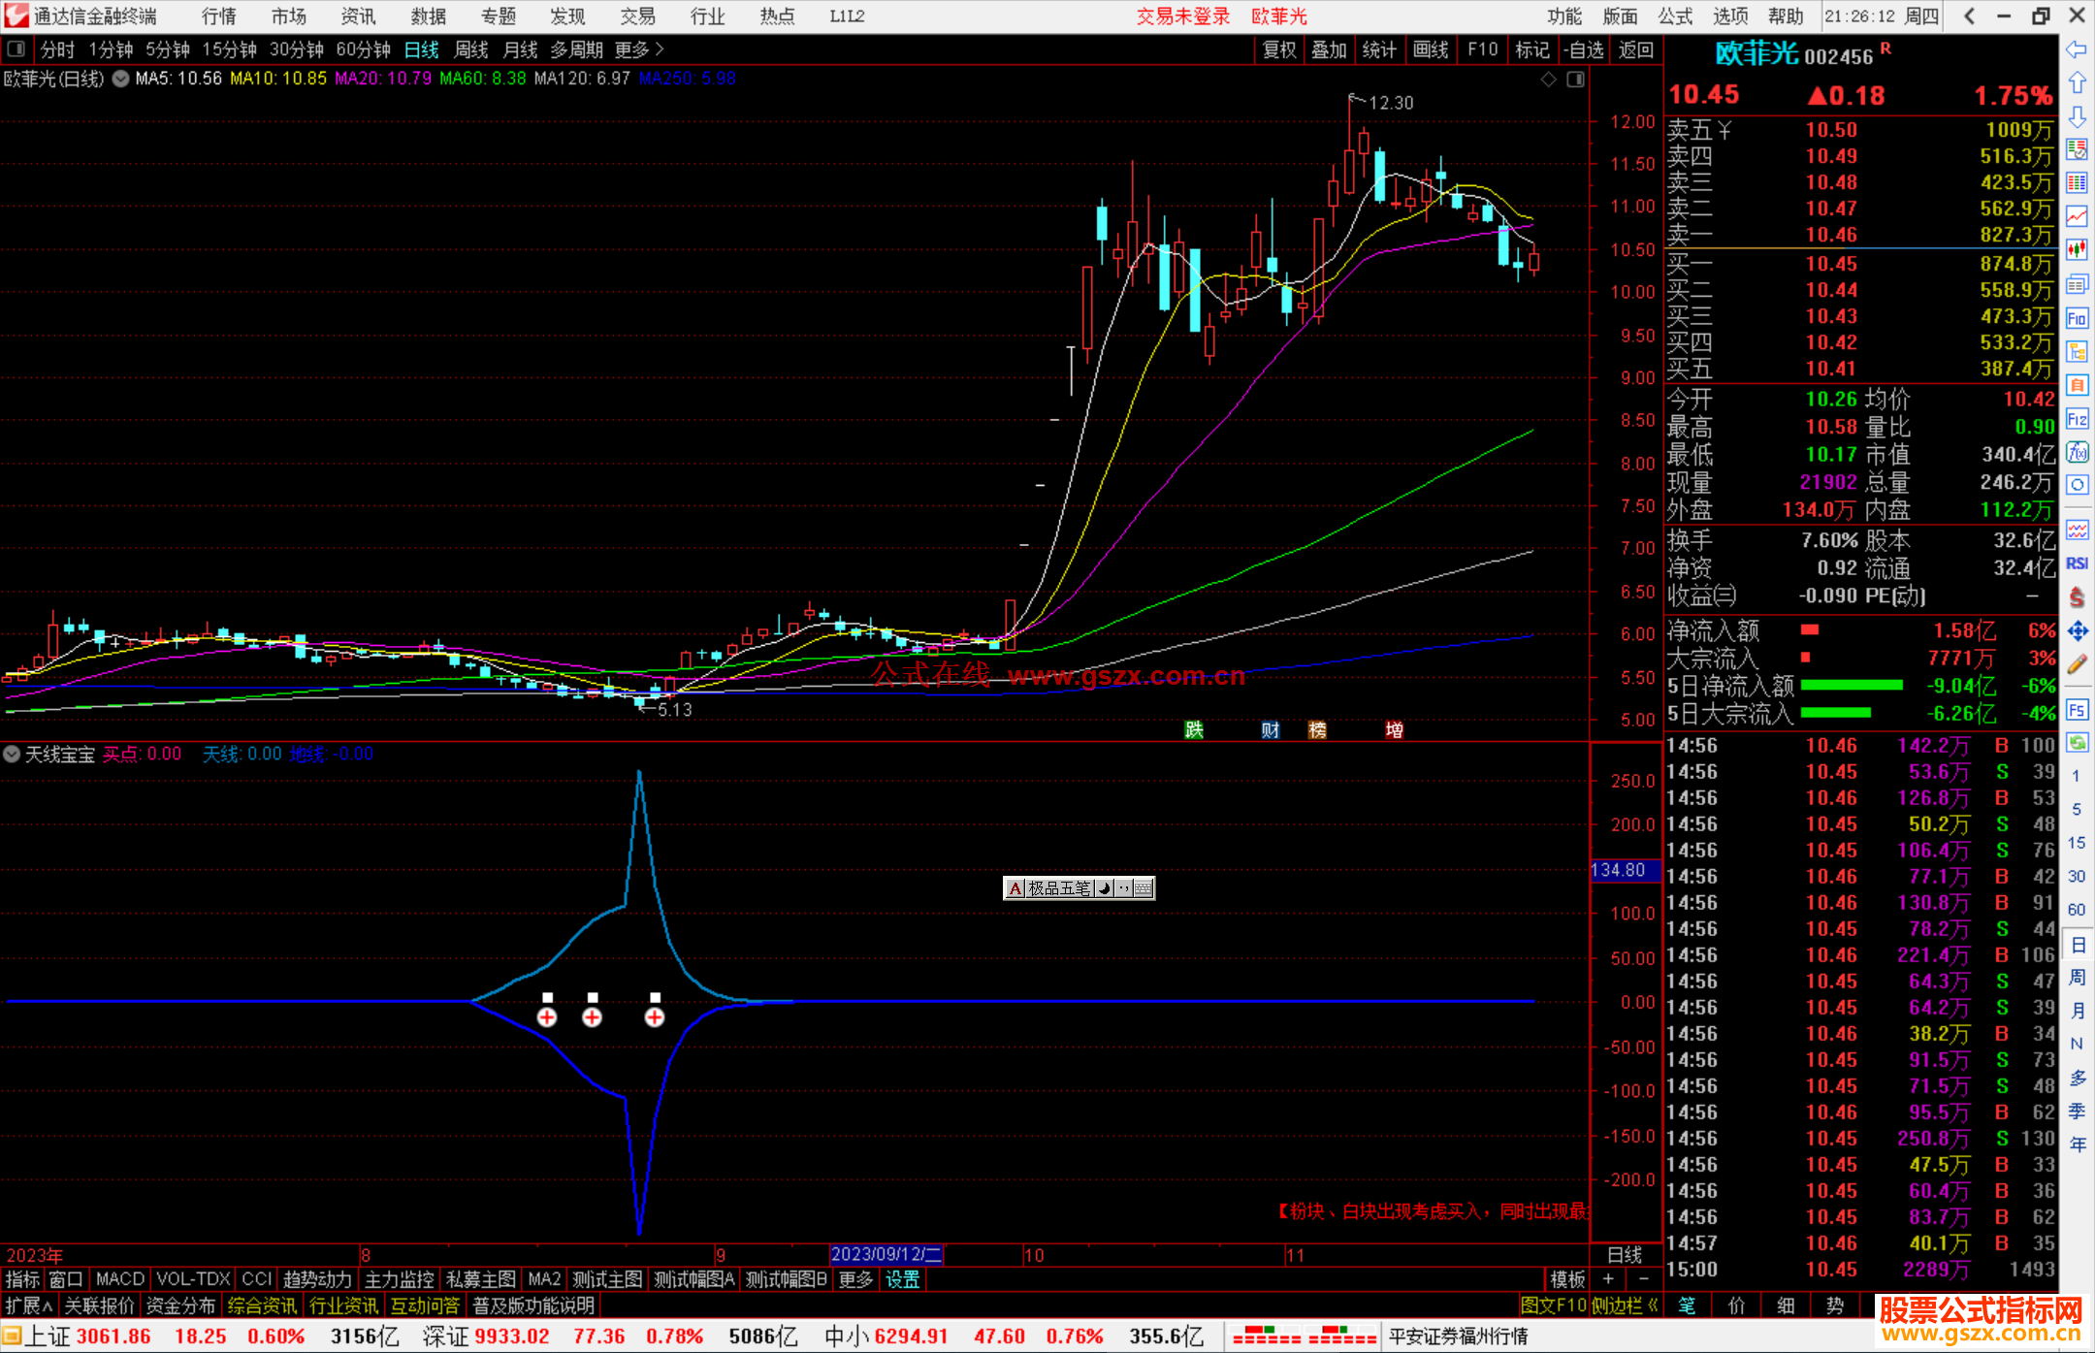Screen dimensions: 2095x1353
Task: Expand the MA indicator dropdown beside 欧菲光(日线)
Action: (120, 79)
